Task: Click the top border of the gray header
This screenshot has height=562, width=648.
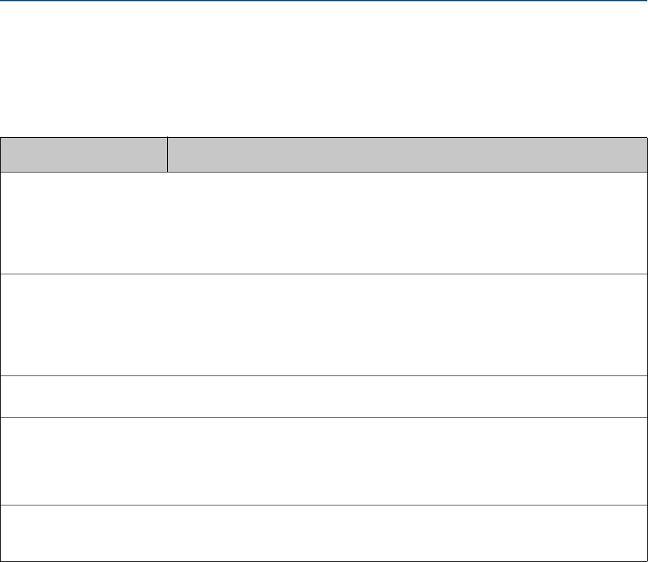Action: pos(324,138)
